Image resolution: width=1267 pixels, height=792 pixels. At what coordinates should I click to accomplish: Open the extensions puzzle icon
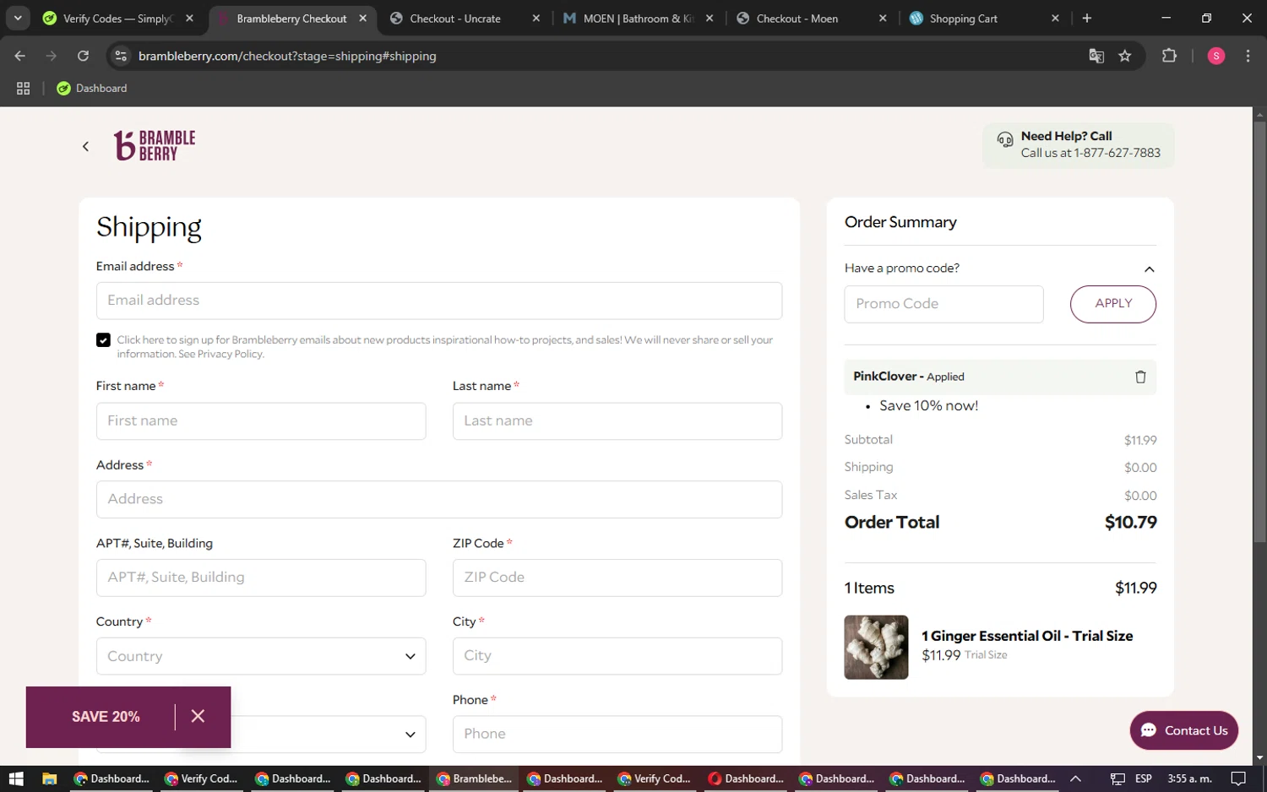tap(1169, 56)
